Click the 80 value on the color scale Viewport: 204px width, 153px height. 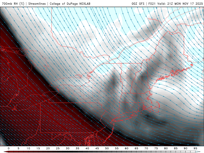[166, 148]
